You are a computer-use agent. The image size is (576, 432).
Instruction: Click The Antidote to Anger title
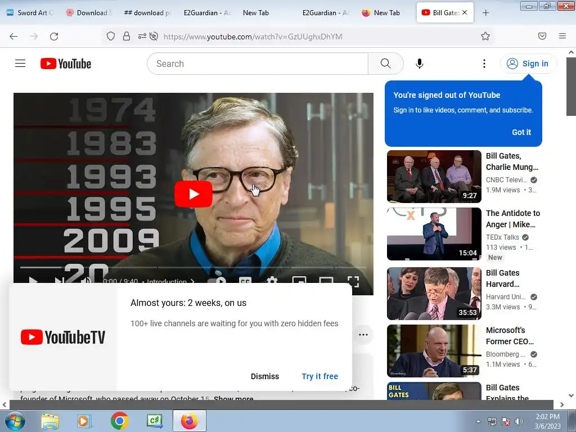point(513,219)
